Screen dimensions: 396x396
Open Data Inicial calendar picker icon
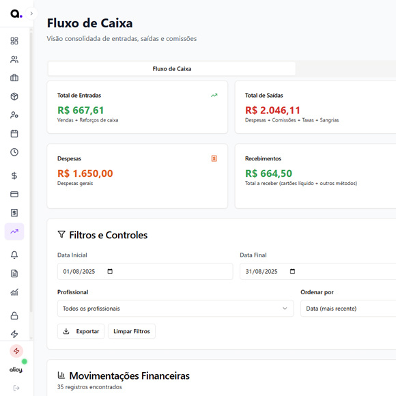110,271
